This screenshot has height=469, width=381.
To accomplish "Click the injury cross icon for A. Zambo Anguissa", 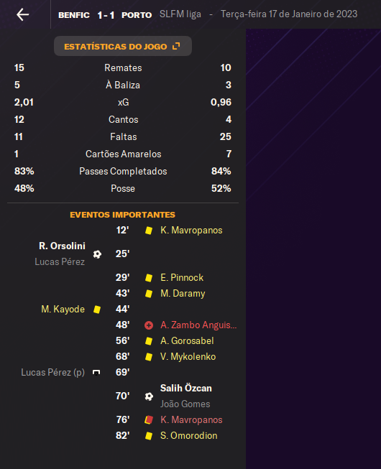I will tap(149, 325).
